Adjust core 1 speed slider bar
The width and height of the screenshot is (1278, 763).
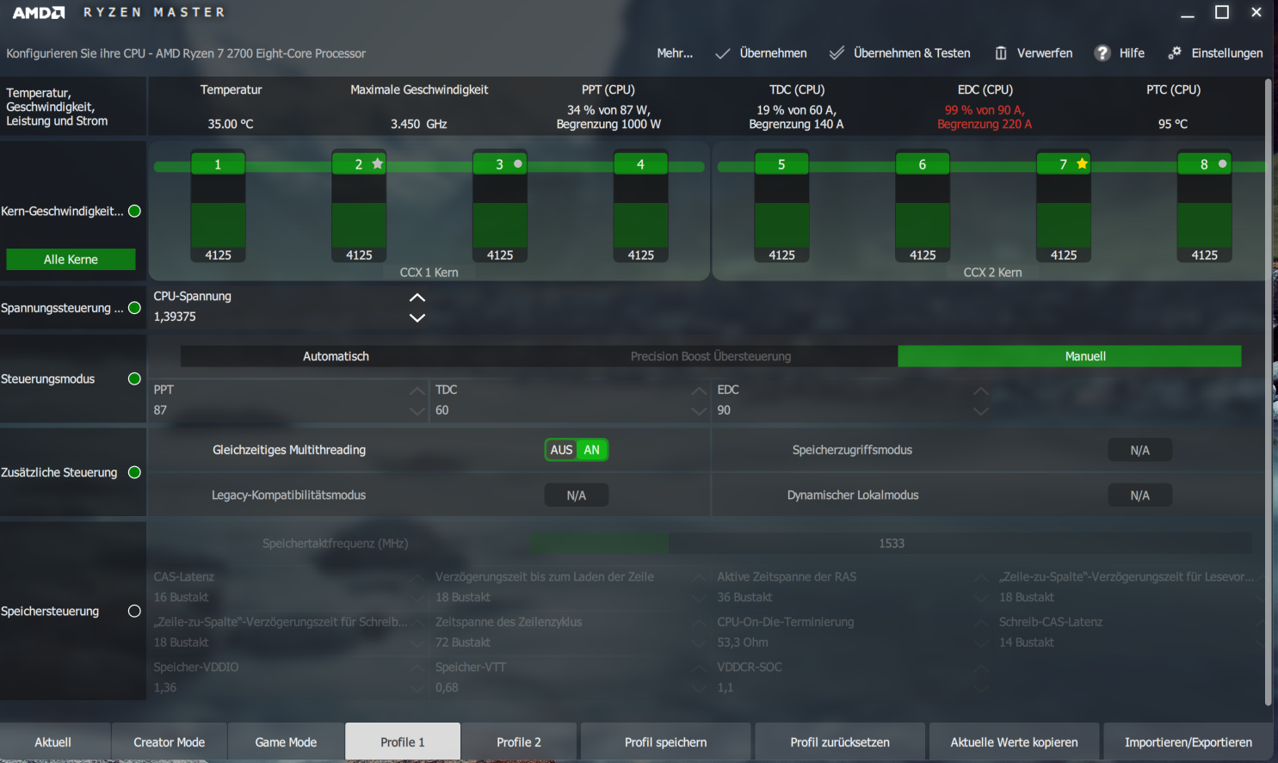point(218,212)
